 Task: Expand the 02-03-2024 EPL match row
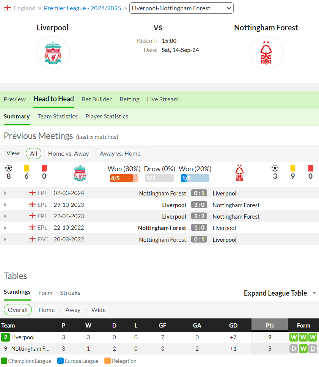coord(5,193)
